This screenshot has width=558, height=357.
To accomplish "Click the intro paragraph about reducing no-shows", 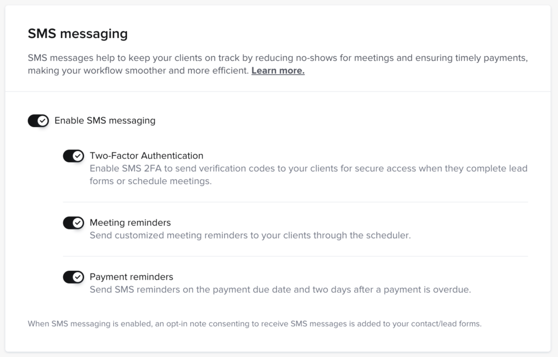I will point(278,58).
